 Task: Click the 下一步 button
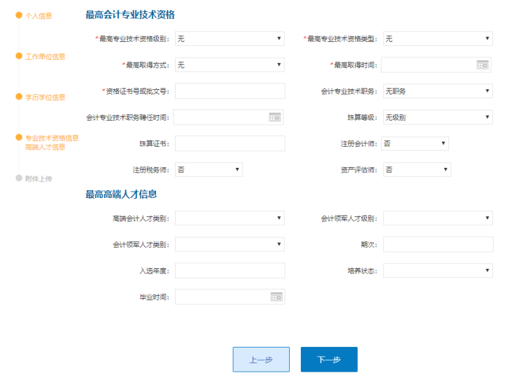[329, 359]
